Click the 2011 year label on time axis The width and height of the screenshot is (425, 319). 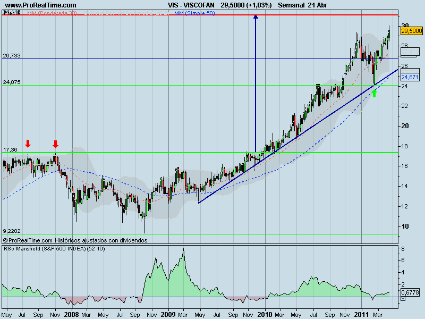362,315
